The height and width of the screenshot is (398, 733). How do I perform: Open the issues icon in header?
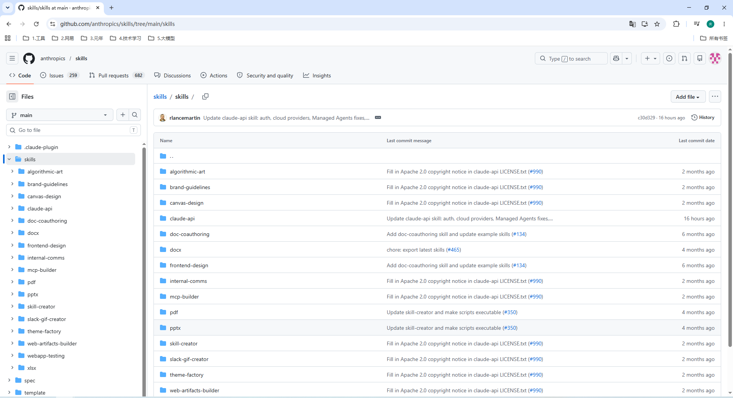click(x=669, y=58)
